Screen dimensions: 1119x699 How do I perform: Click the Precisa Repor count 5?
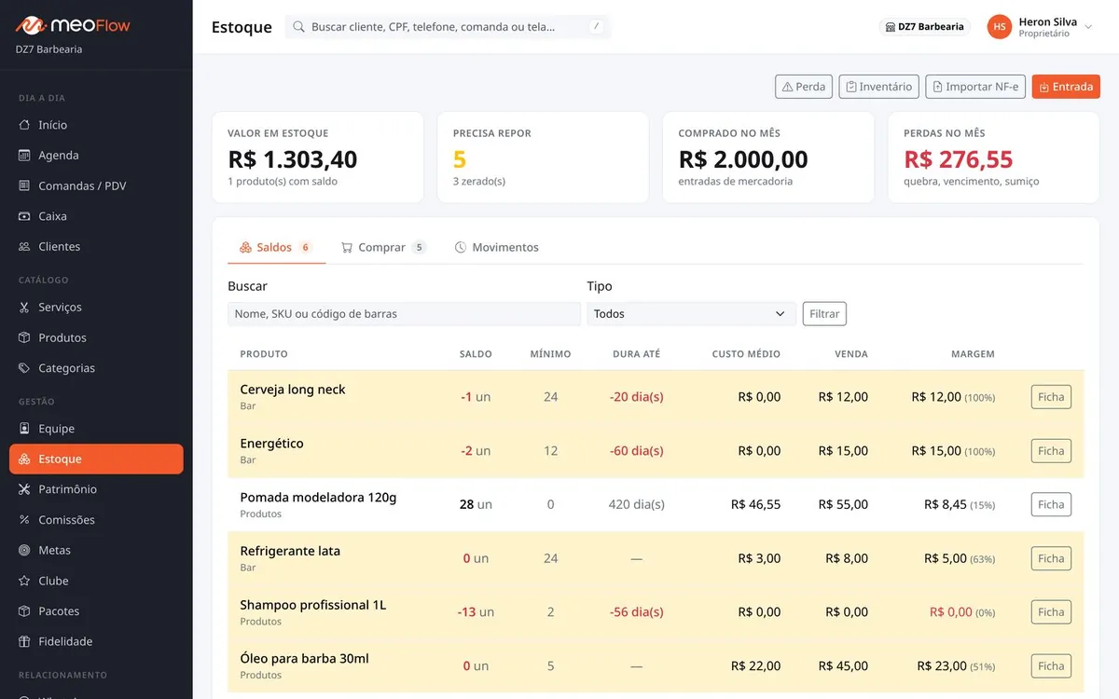click(460, 159)
